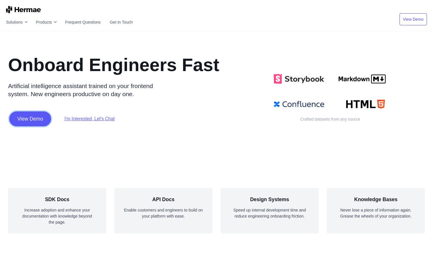
Task: Select the SDK Docs card heading
Action: [57, 199]
